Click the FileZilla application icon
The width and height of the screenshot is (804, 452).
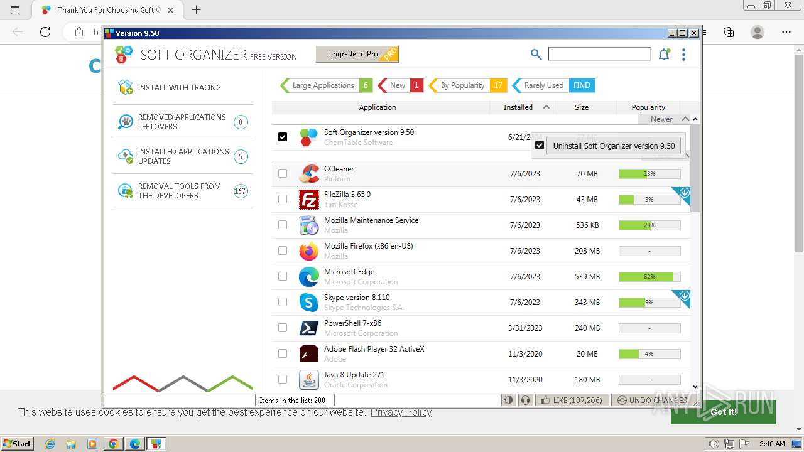tap(309, 199)
